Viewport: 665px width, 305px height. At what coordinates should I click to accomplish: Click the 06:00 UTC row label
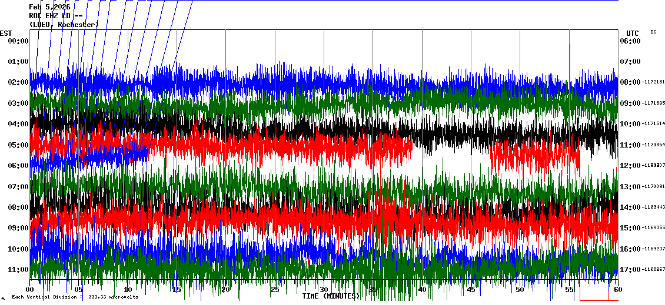click(630, 41)
